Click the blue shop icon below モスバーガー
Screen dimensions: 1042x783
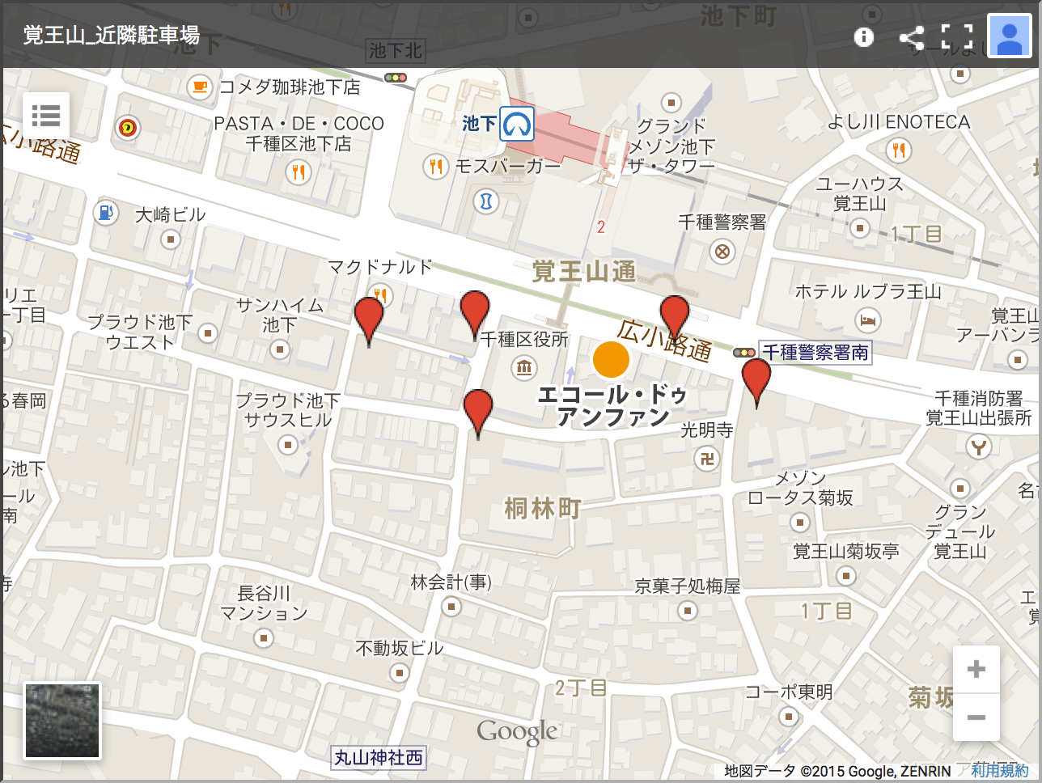click(x=485, y=201)
